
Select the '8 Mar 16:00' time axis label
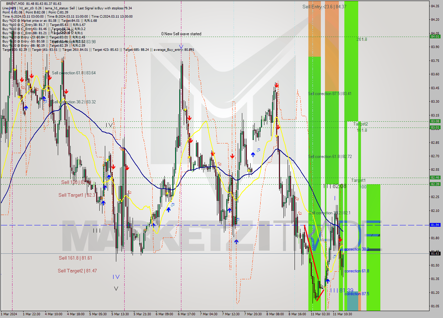tap(297, 314)
